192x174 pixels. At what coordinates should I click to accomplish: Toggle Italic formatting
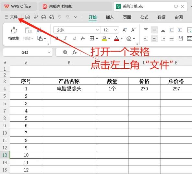click(x=66, y=39)
